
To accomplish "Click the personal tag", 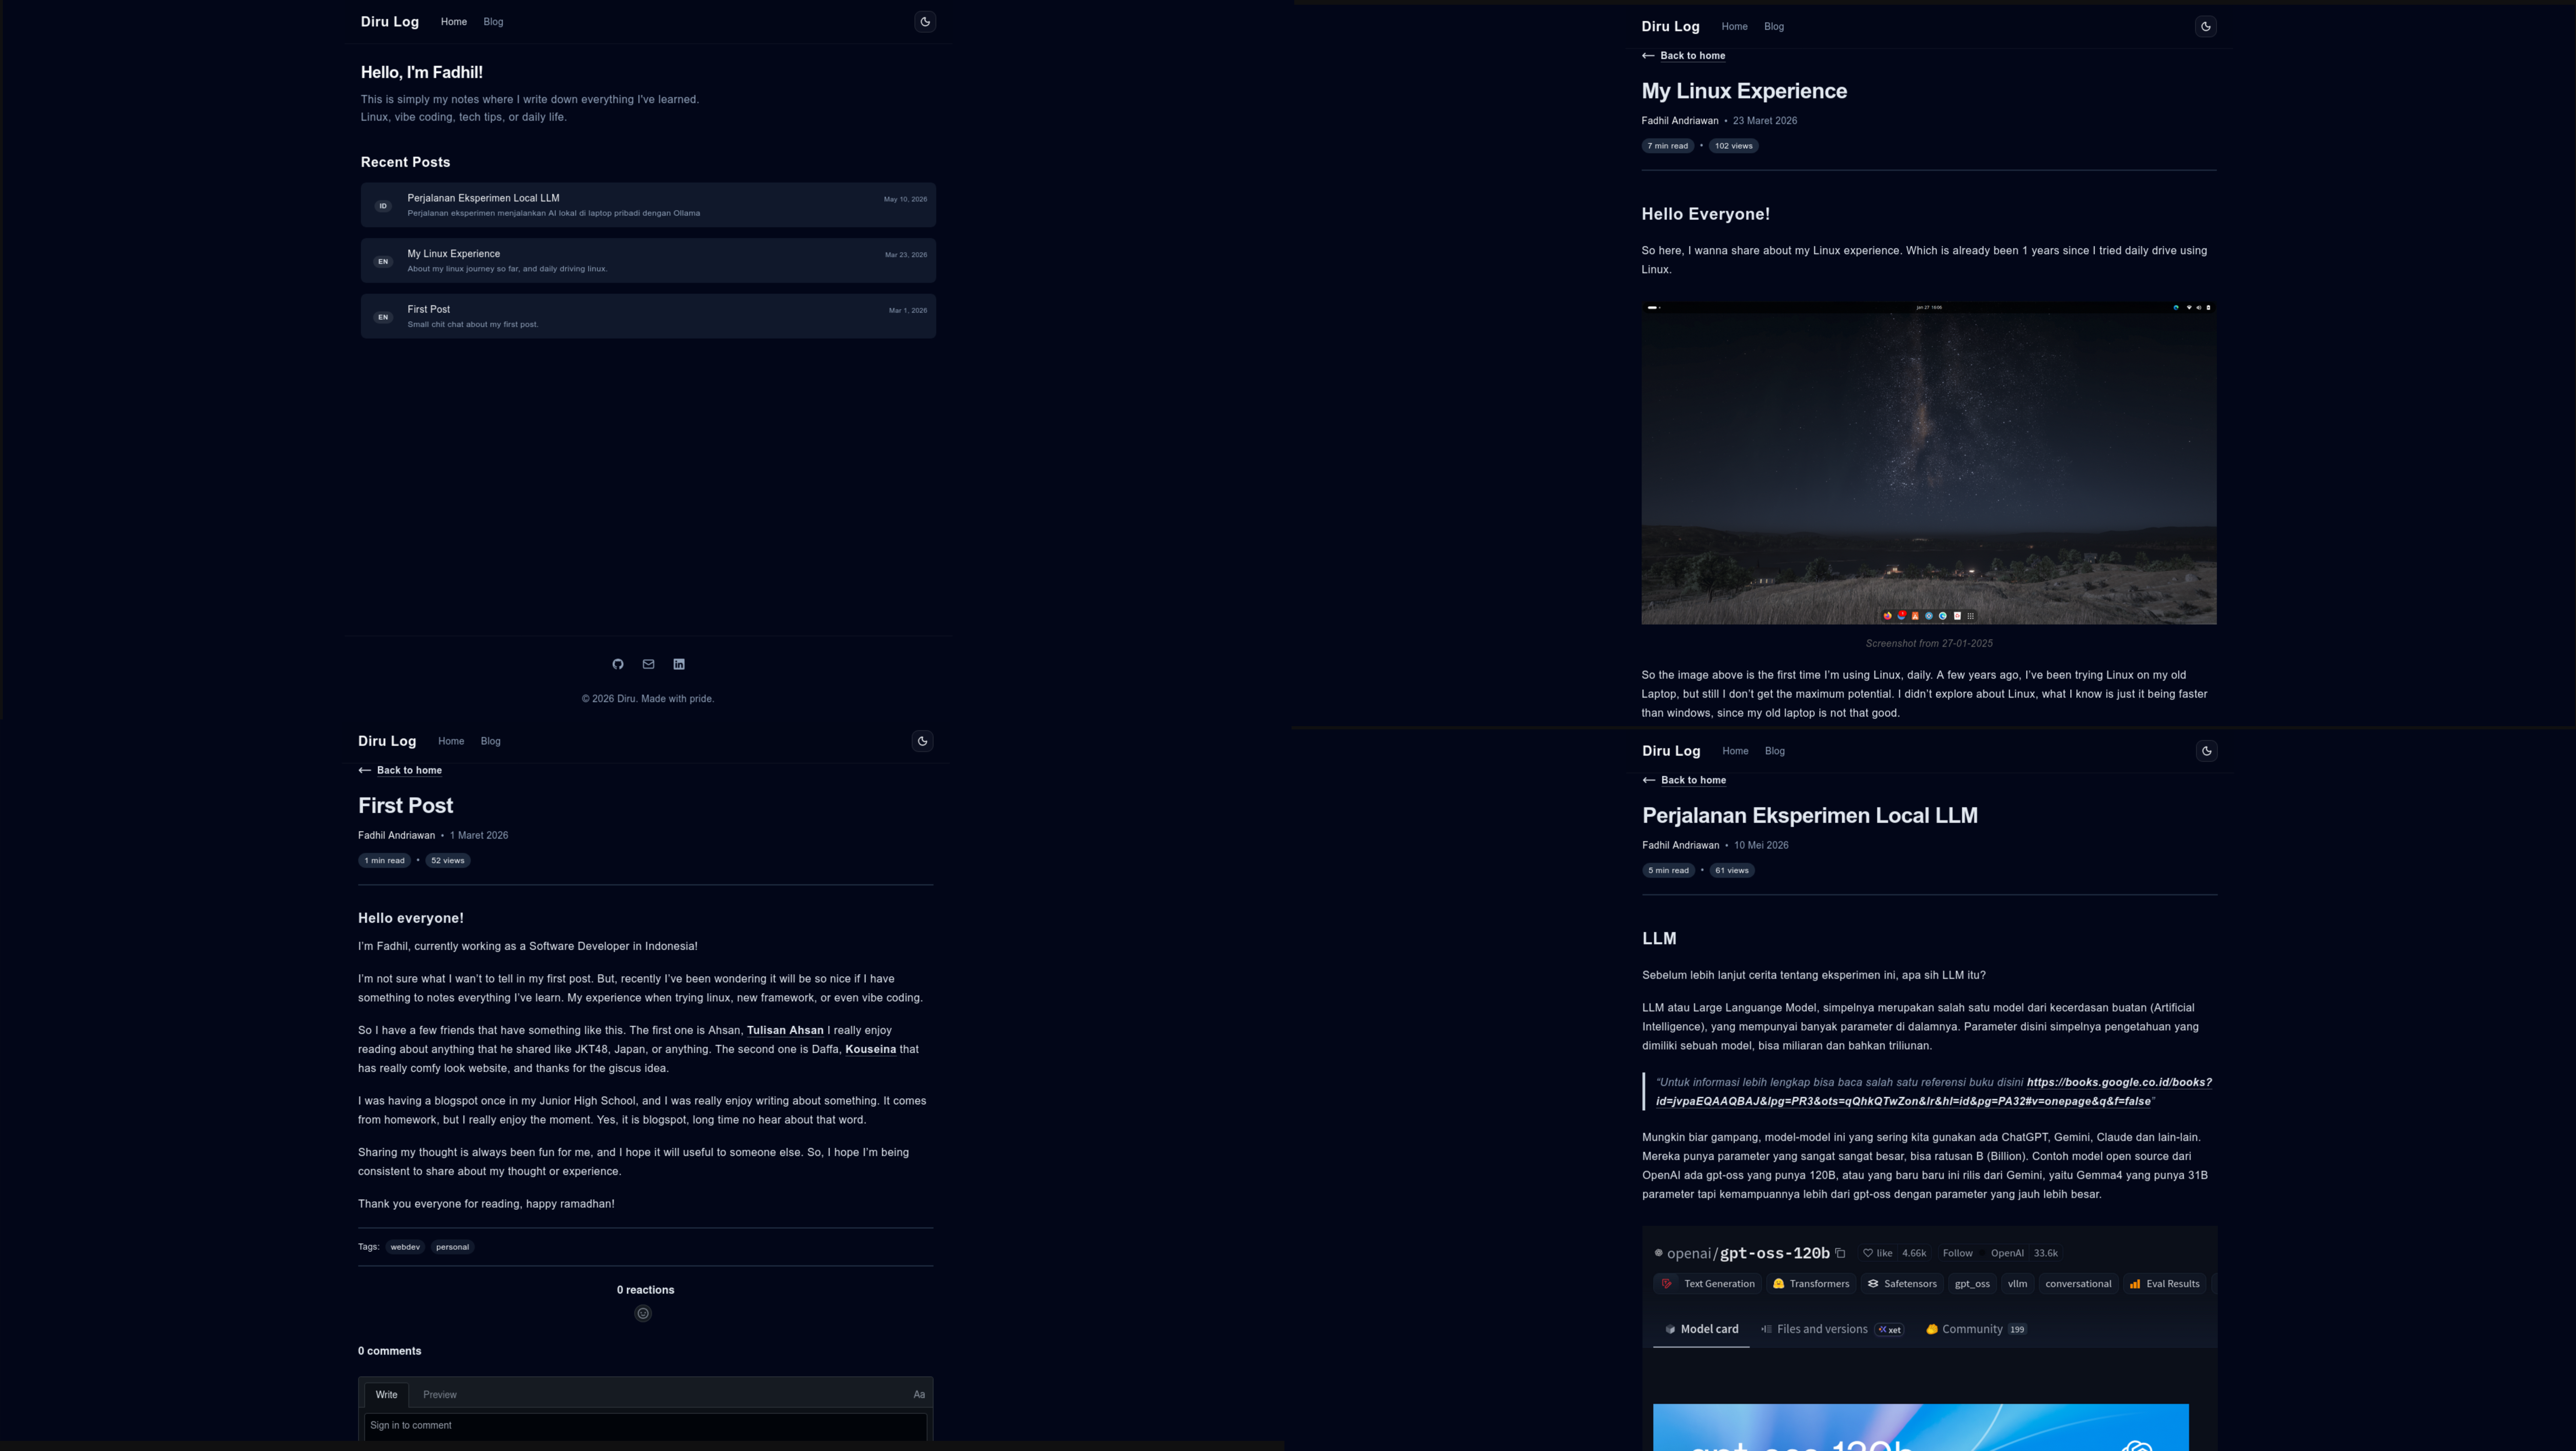I will (x=452, y=1247).
